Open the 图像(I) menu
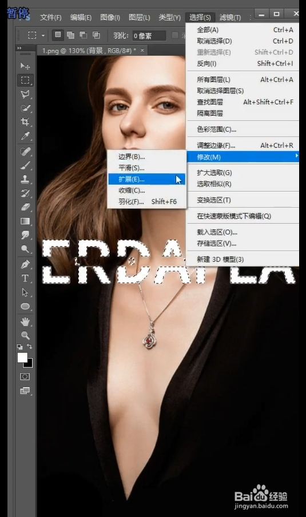Viewport: 306px width, 517px height. [110, 18]
